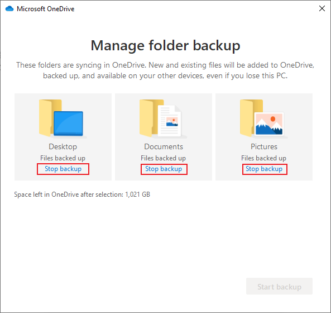The height and width of the screenshot is (313, 331).
Task: Click the 'Microsoft OneDrive' window title text
Action: [x=46, y=9]
